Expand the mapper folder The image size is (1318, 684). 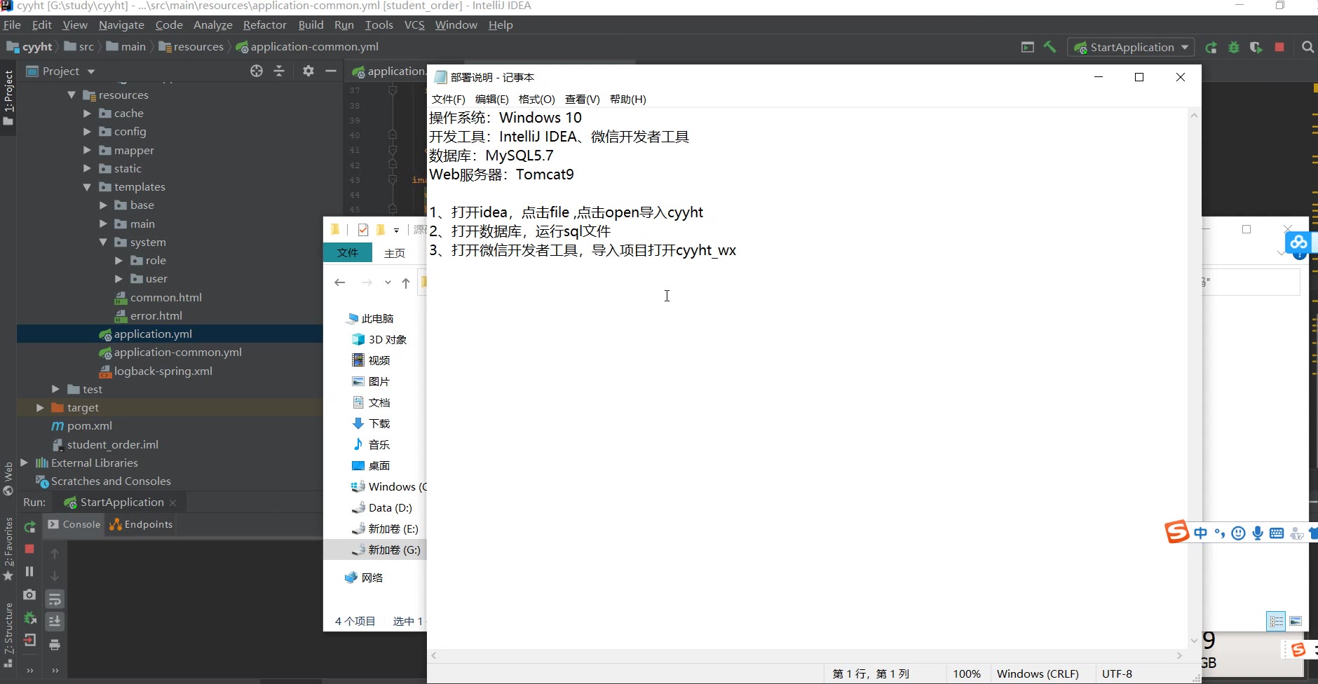tap(87, 150)
